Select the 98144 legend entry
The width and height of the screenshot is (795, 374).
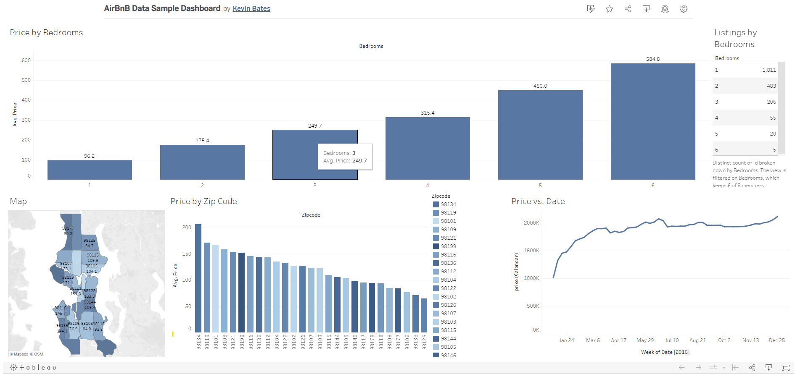(x=444, y=339)
